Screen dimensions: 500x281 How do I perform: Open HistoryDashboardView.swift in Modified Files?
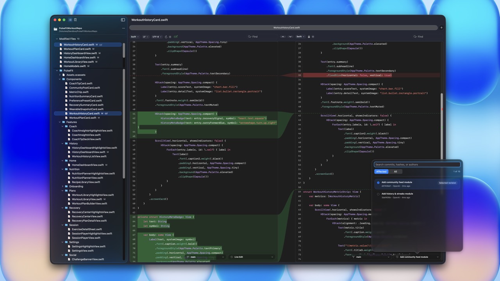coord(80,53)
